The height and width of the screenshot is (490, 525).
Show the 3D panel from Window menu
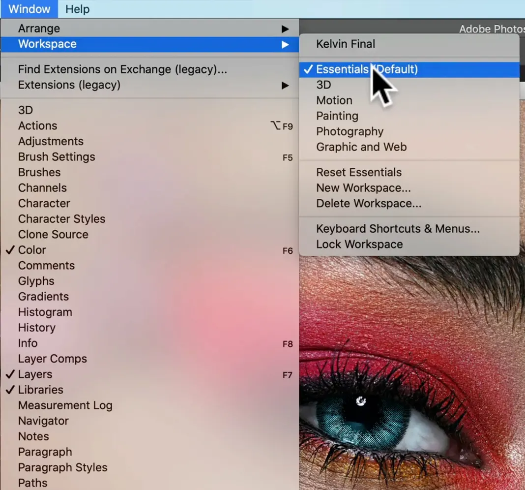click(149, 110)
